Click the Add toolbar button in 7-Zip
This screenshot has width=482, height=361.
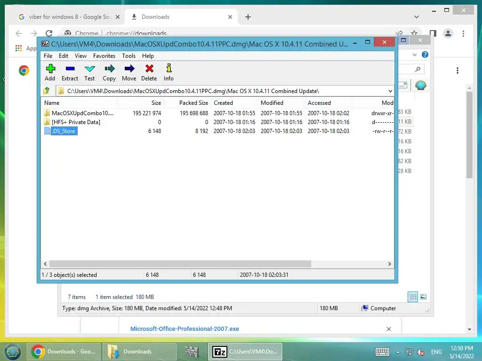tap(50, 72)
